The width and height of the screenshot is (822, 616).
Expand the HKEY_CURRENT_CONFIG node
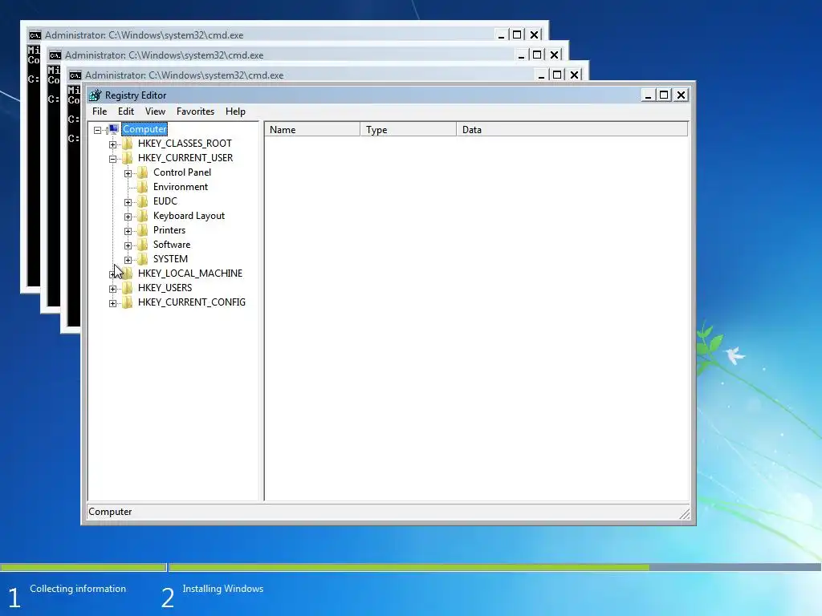(x=112, y=302)
